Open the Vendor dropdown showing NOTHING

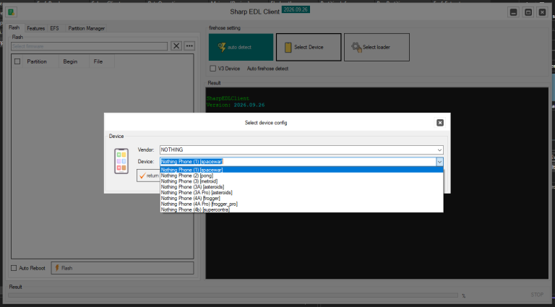point(301,150)
